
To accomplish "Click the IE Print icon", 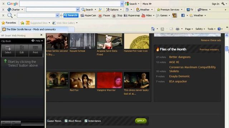I will [177, 29].
